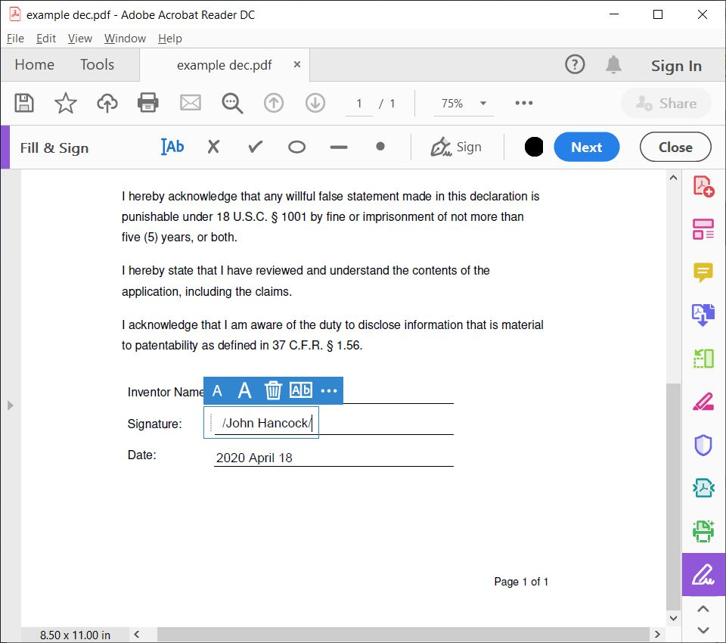Select the X cross-out annotation tool
Image resolution: width=726 pixels, height=643 pixels.
[x=213, y=148]
